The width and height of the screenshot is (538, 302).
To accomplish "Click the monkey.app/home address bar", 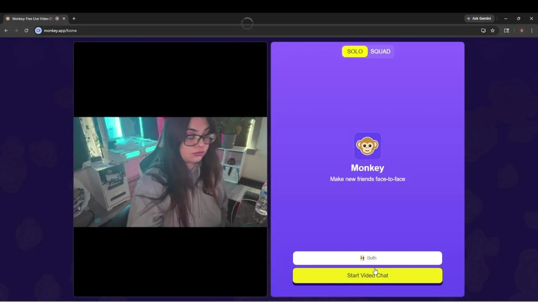I will (256, 31).
